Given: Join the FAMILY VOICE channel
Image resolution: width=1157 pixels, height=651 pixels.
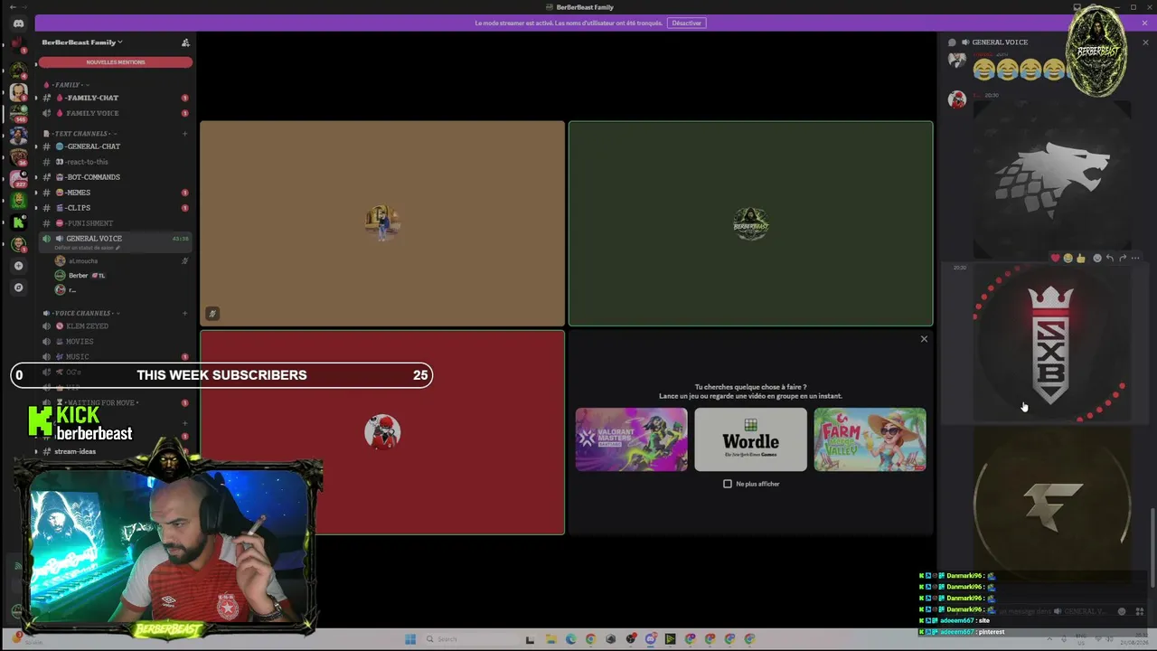Looking at the screenshot, I should tap(114, 113).
